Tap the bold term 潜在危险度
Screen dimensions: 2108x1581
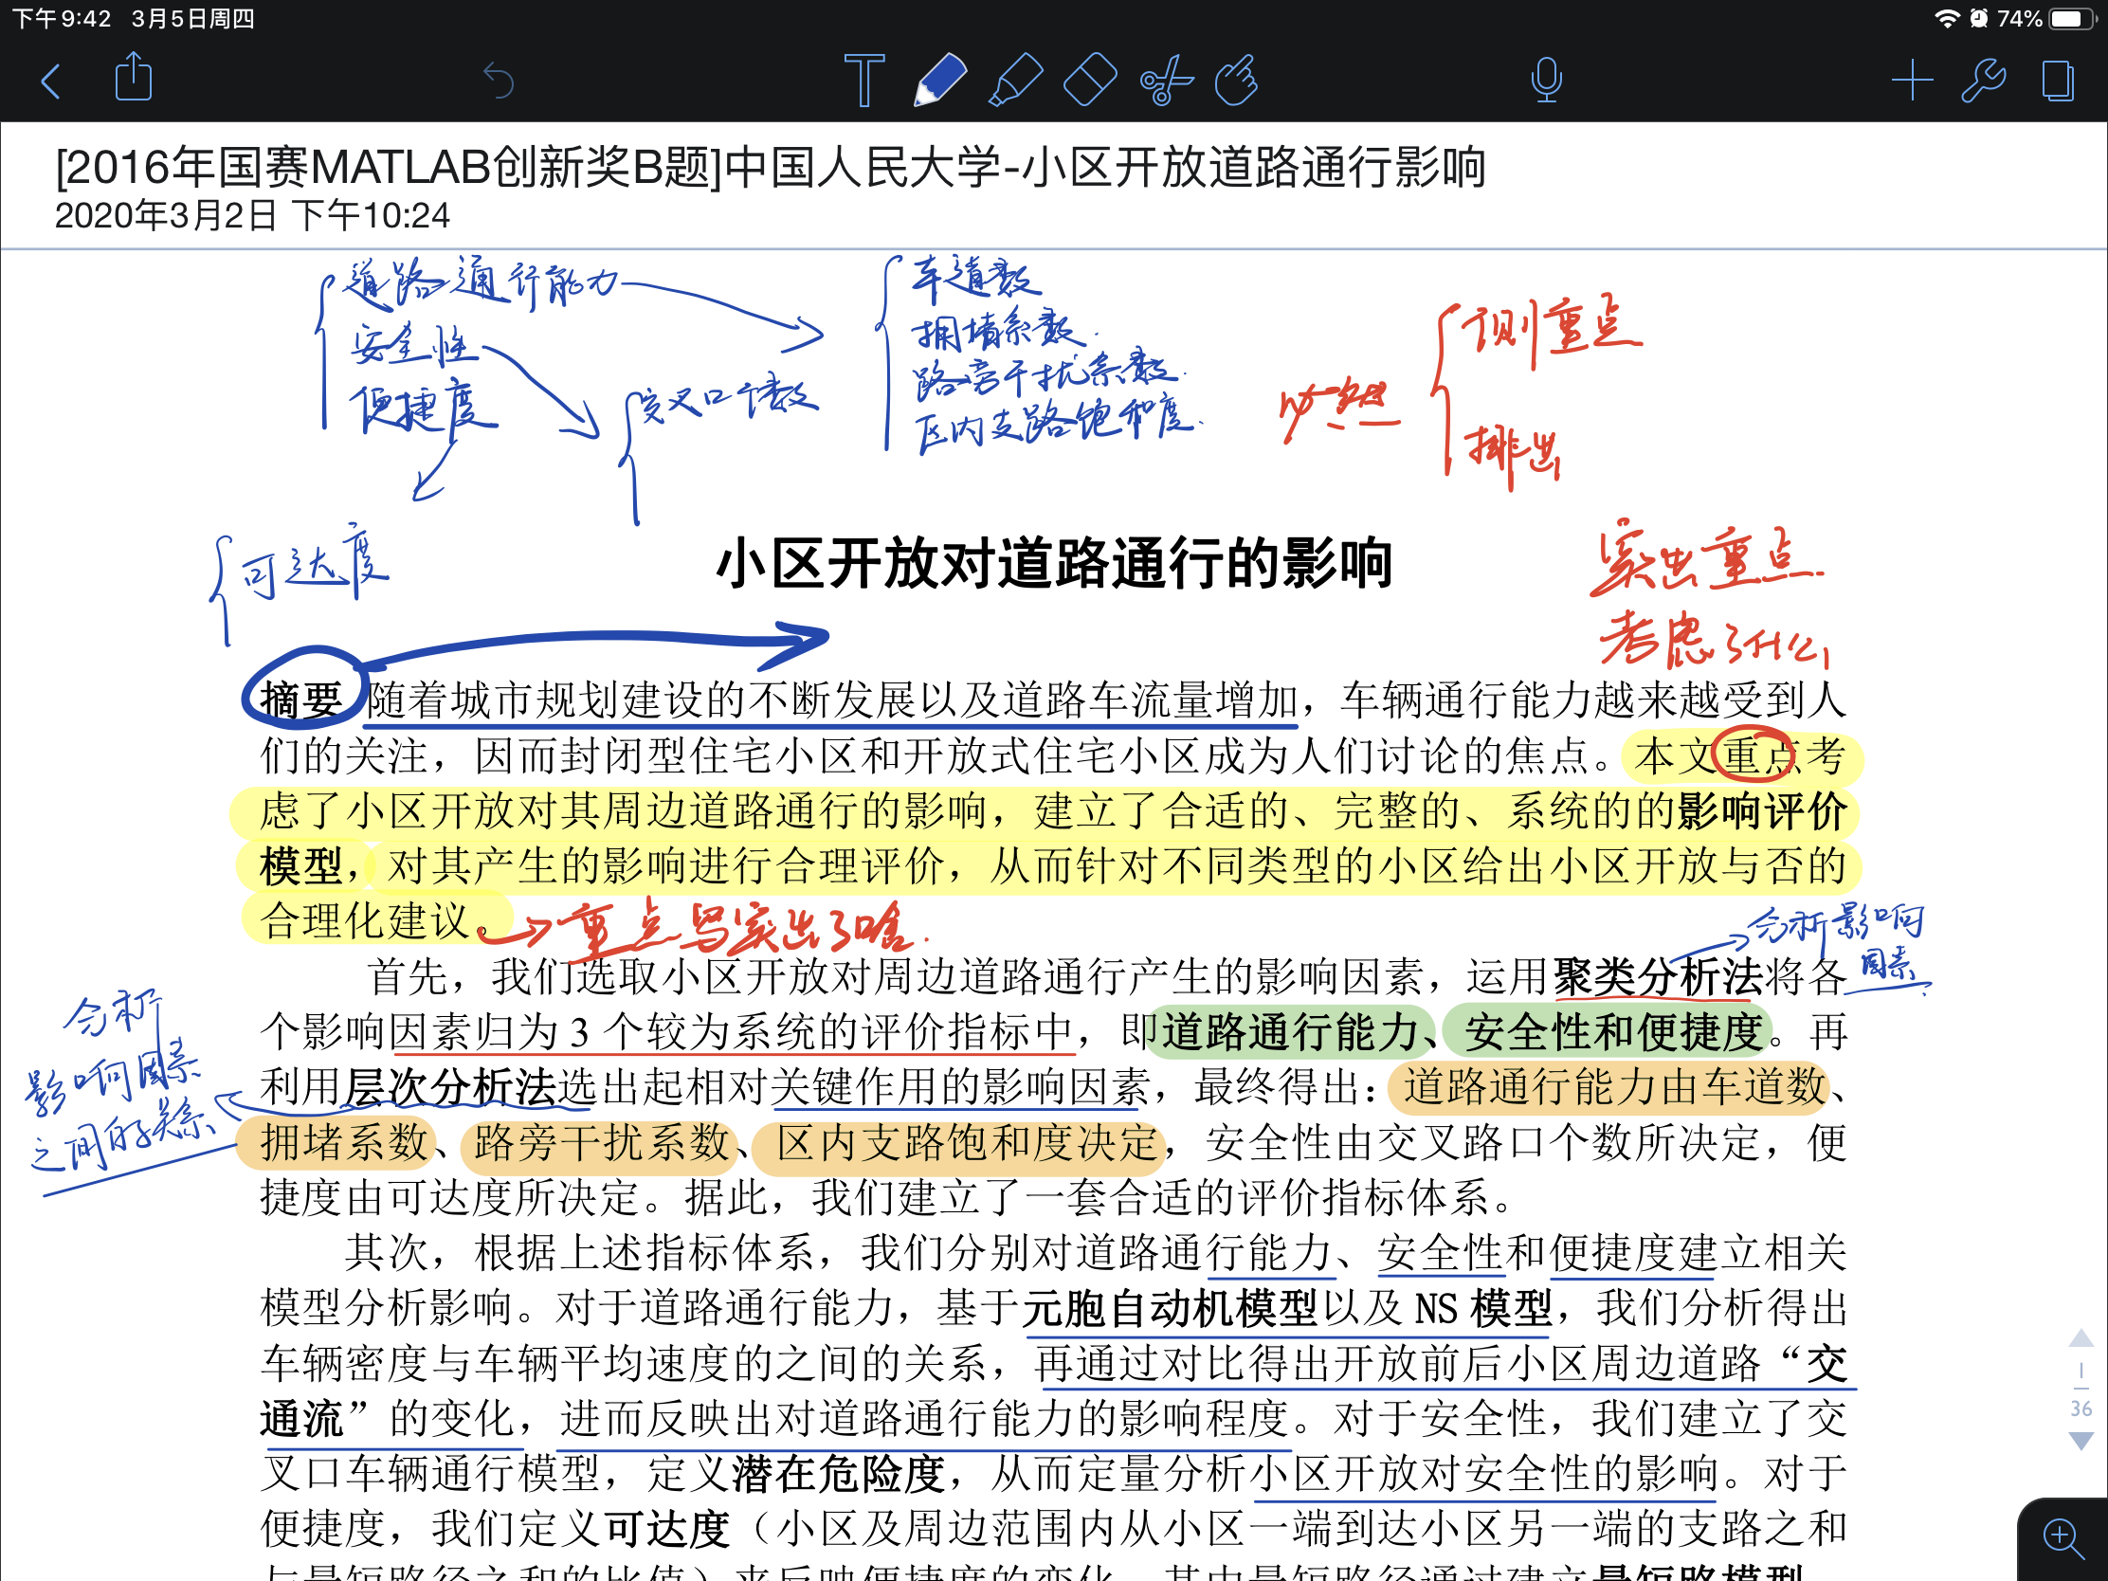tap(839, 1474)
